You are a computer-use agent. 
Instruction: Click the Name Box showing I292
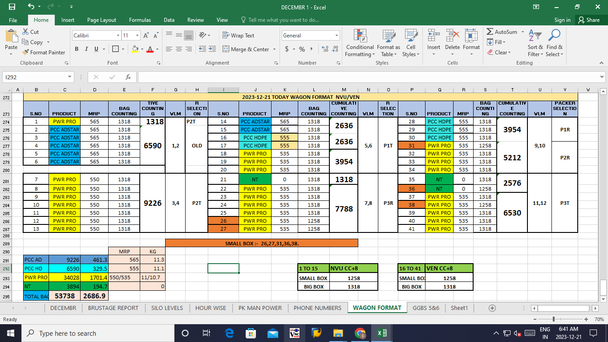[38, 77]
